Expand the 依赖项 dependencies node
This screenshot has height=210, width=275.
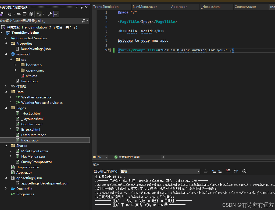click(6, 86)
